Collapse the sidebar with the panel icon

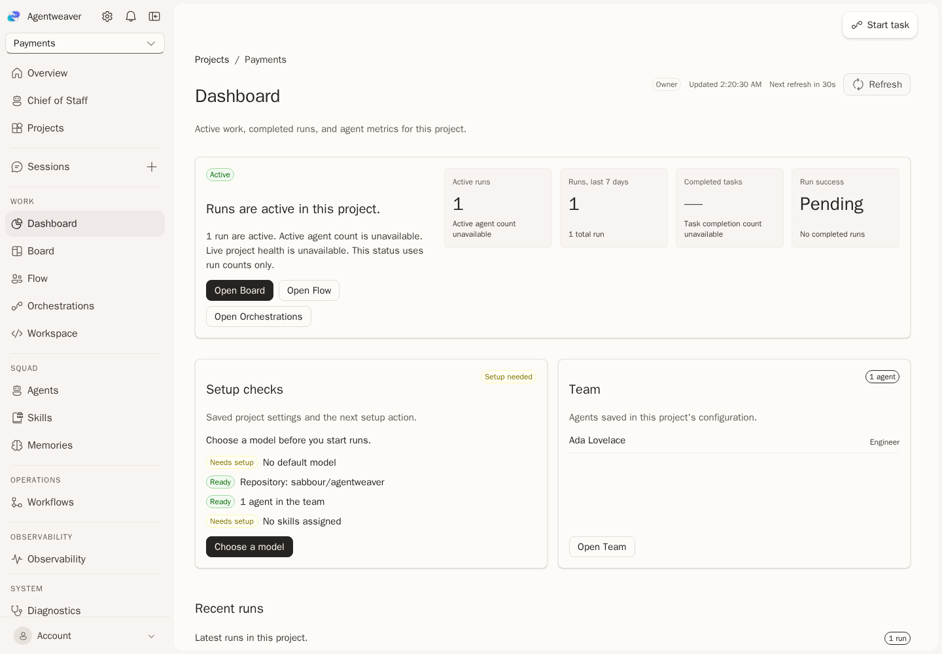pyautogui.click(x=154, y=16)
